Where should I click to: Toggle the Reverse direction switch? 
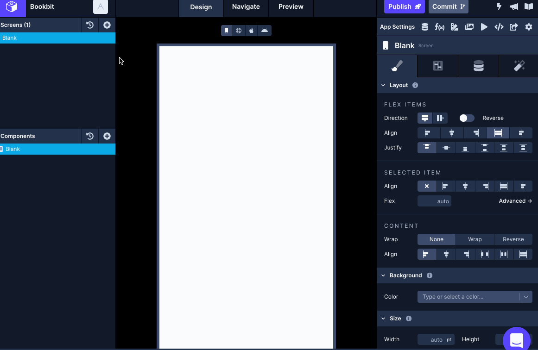point(467,118)
